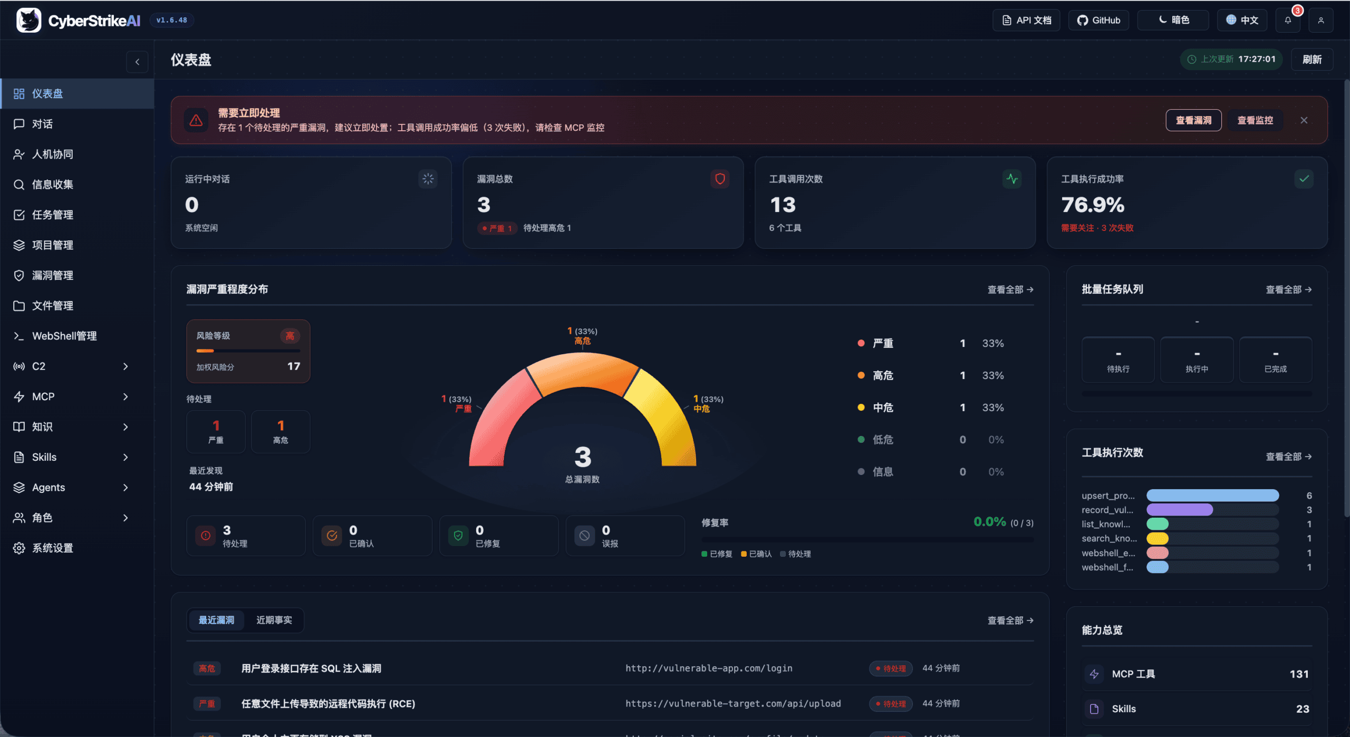1350x737 pixels.
Task: Open WebShell管理 in the sidebar
Action: 77,336
